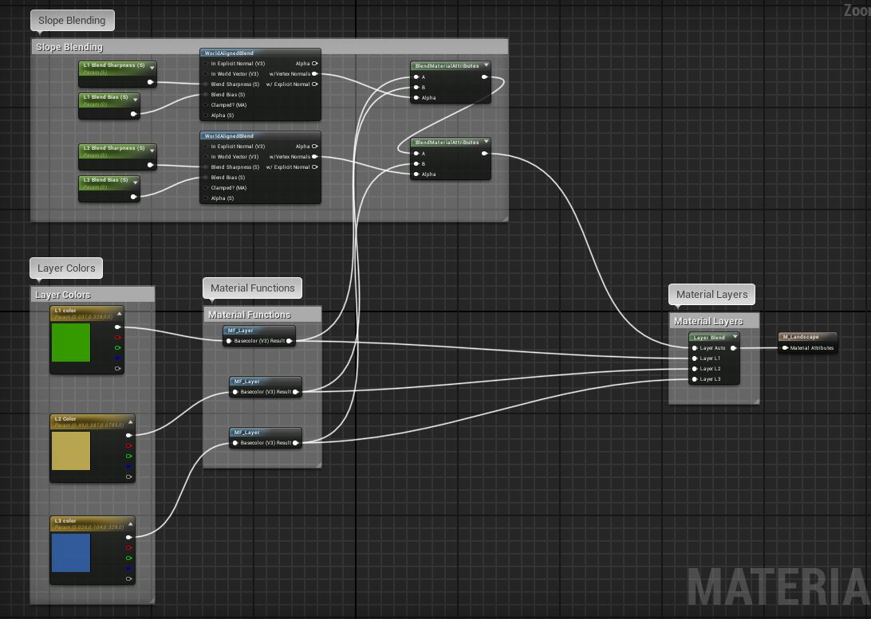Click input pin B of upper BlendMaterialAttributes
The height and width of the screenshot is (619, 871).
[416, 87]
